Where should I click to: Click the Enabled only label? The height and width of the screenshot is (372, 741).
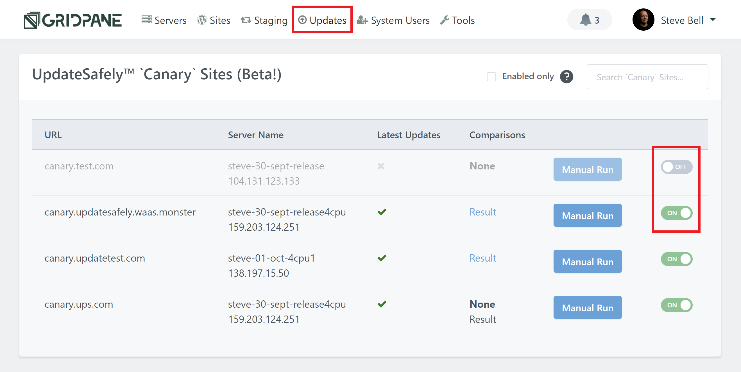[x=528, y=76]
